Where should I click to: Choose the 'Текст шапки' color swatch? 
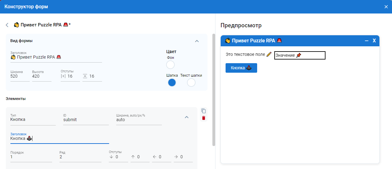click(x=191, y=83)
